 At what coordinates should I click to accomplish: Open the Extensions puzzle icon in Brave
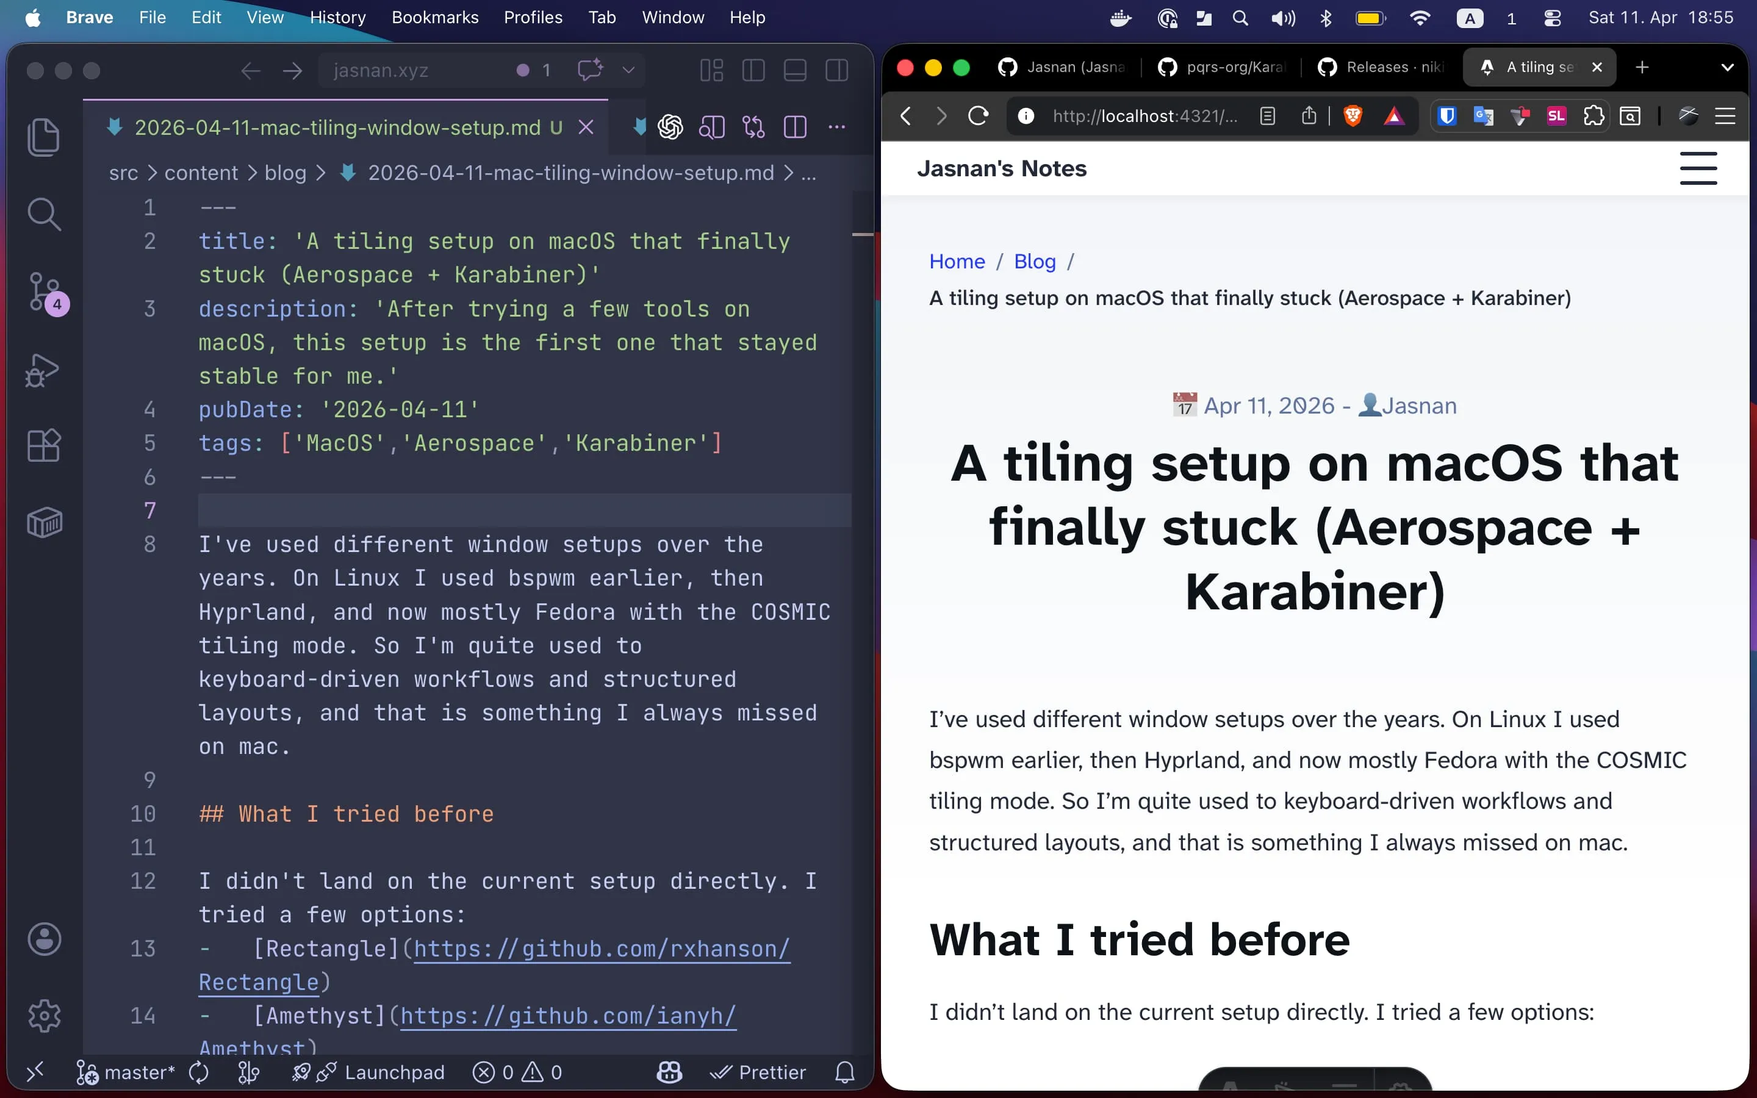tap(1593, 116)
